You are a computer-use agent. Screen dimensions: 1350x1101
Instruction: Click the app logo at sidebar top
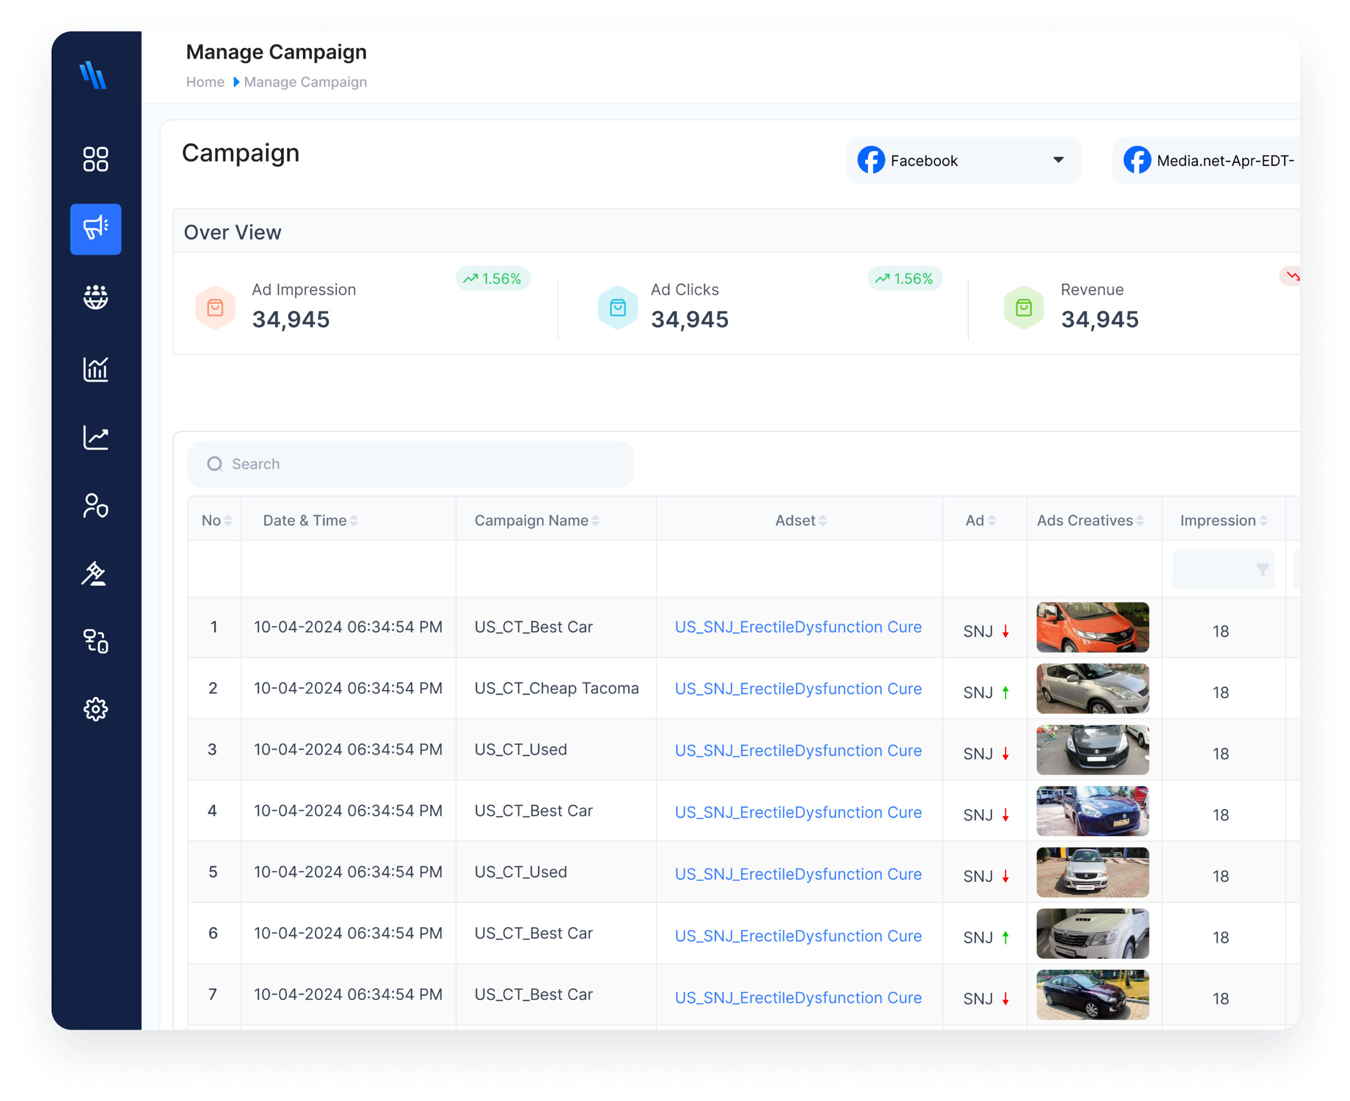click(93, 75)
